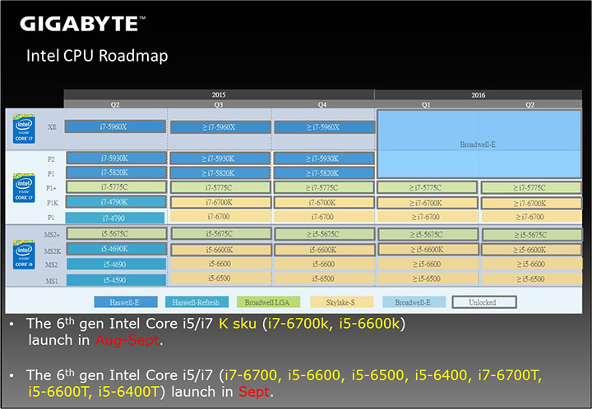Screen dimensions: 592x409
Task: Click ≥ i7-6700K cell in 2016 Q2 column
Action: 532,203
